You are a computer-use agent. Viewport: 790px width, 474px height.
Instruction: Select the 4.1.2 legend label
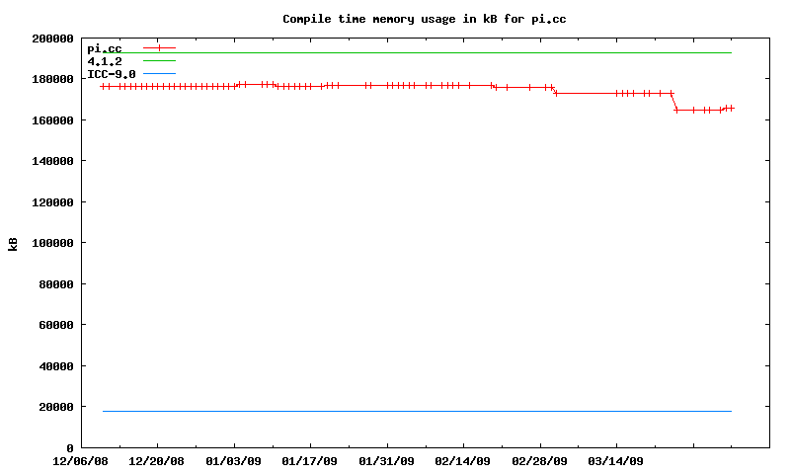click(105, 61)
